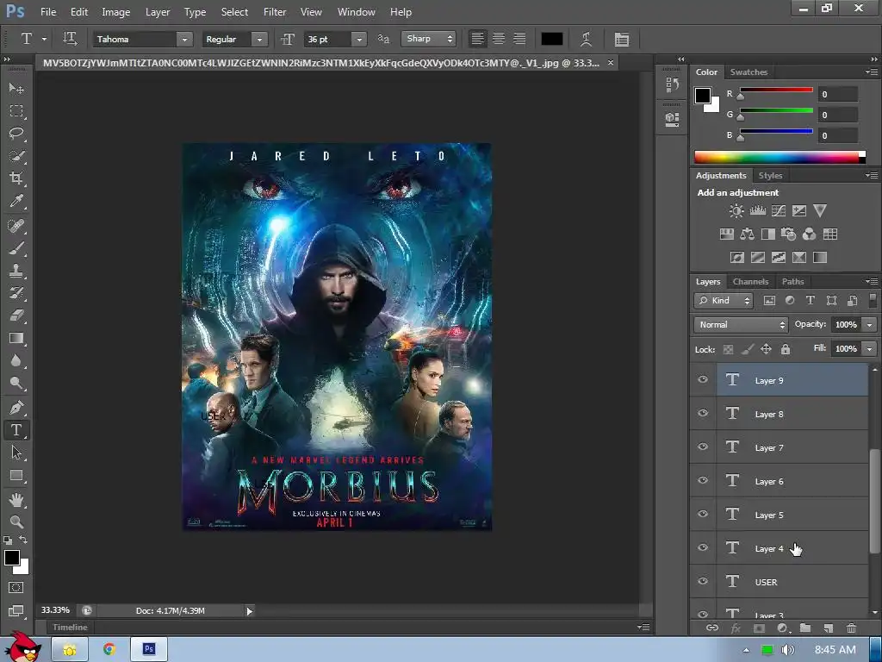Select the Crop tool
Viewport: 882px width, 662px height.
point(16,178)
